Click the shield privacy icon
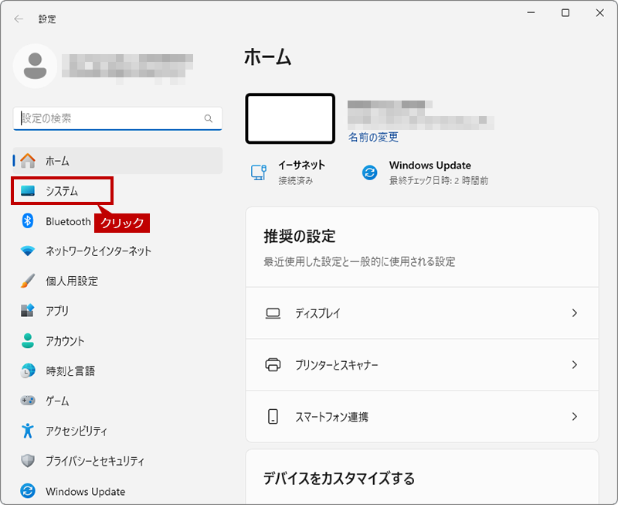Viewport: 618px width, 505px height. click(x=28, y=460)
